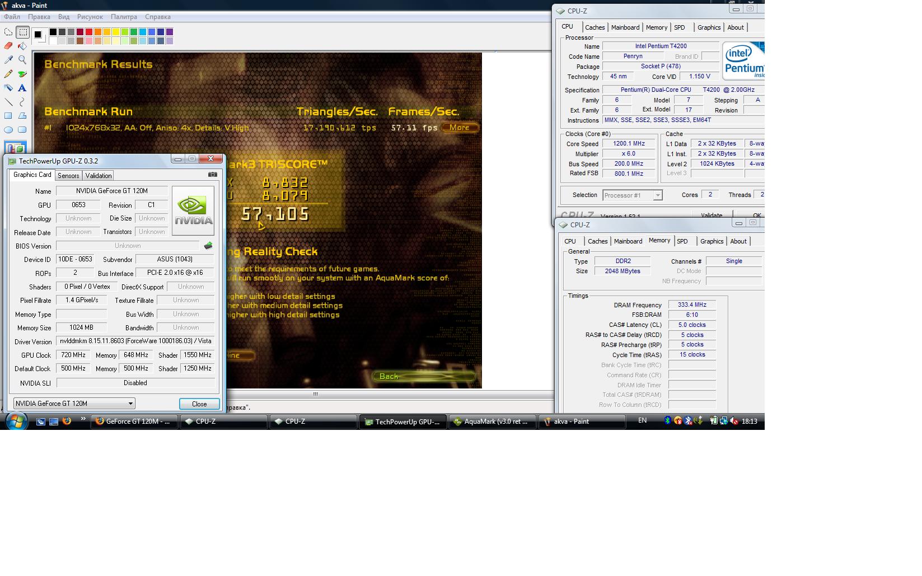
Task: Click the Driver Version field in GPU-Z
Action: [135, 341]
